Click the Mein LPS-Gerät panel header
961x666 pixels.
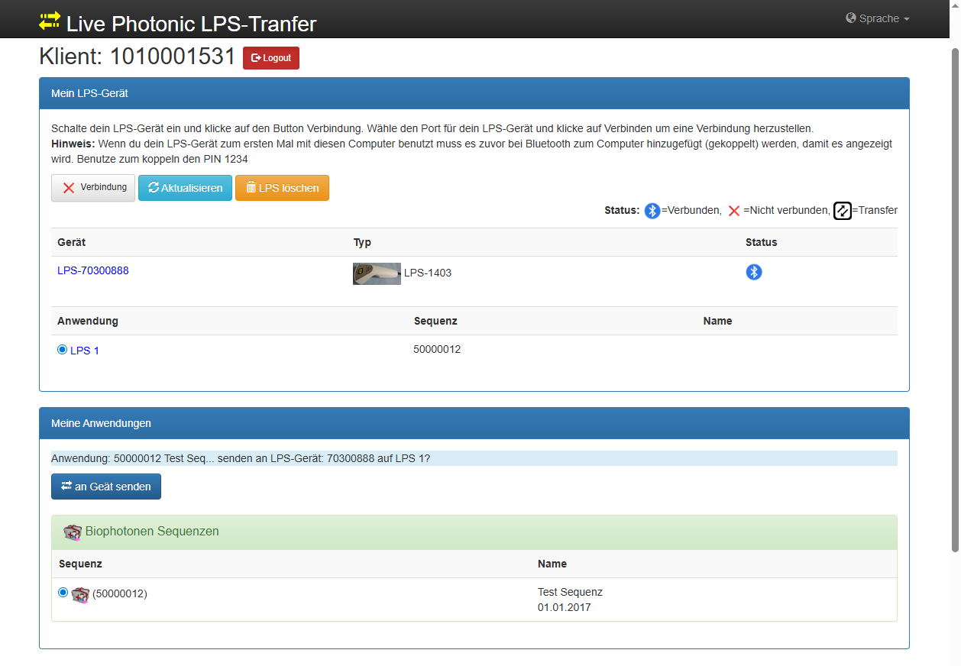[474, 93]
